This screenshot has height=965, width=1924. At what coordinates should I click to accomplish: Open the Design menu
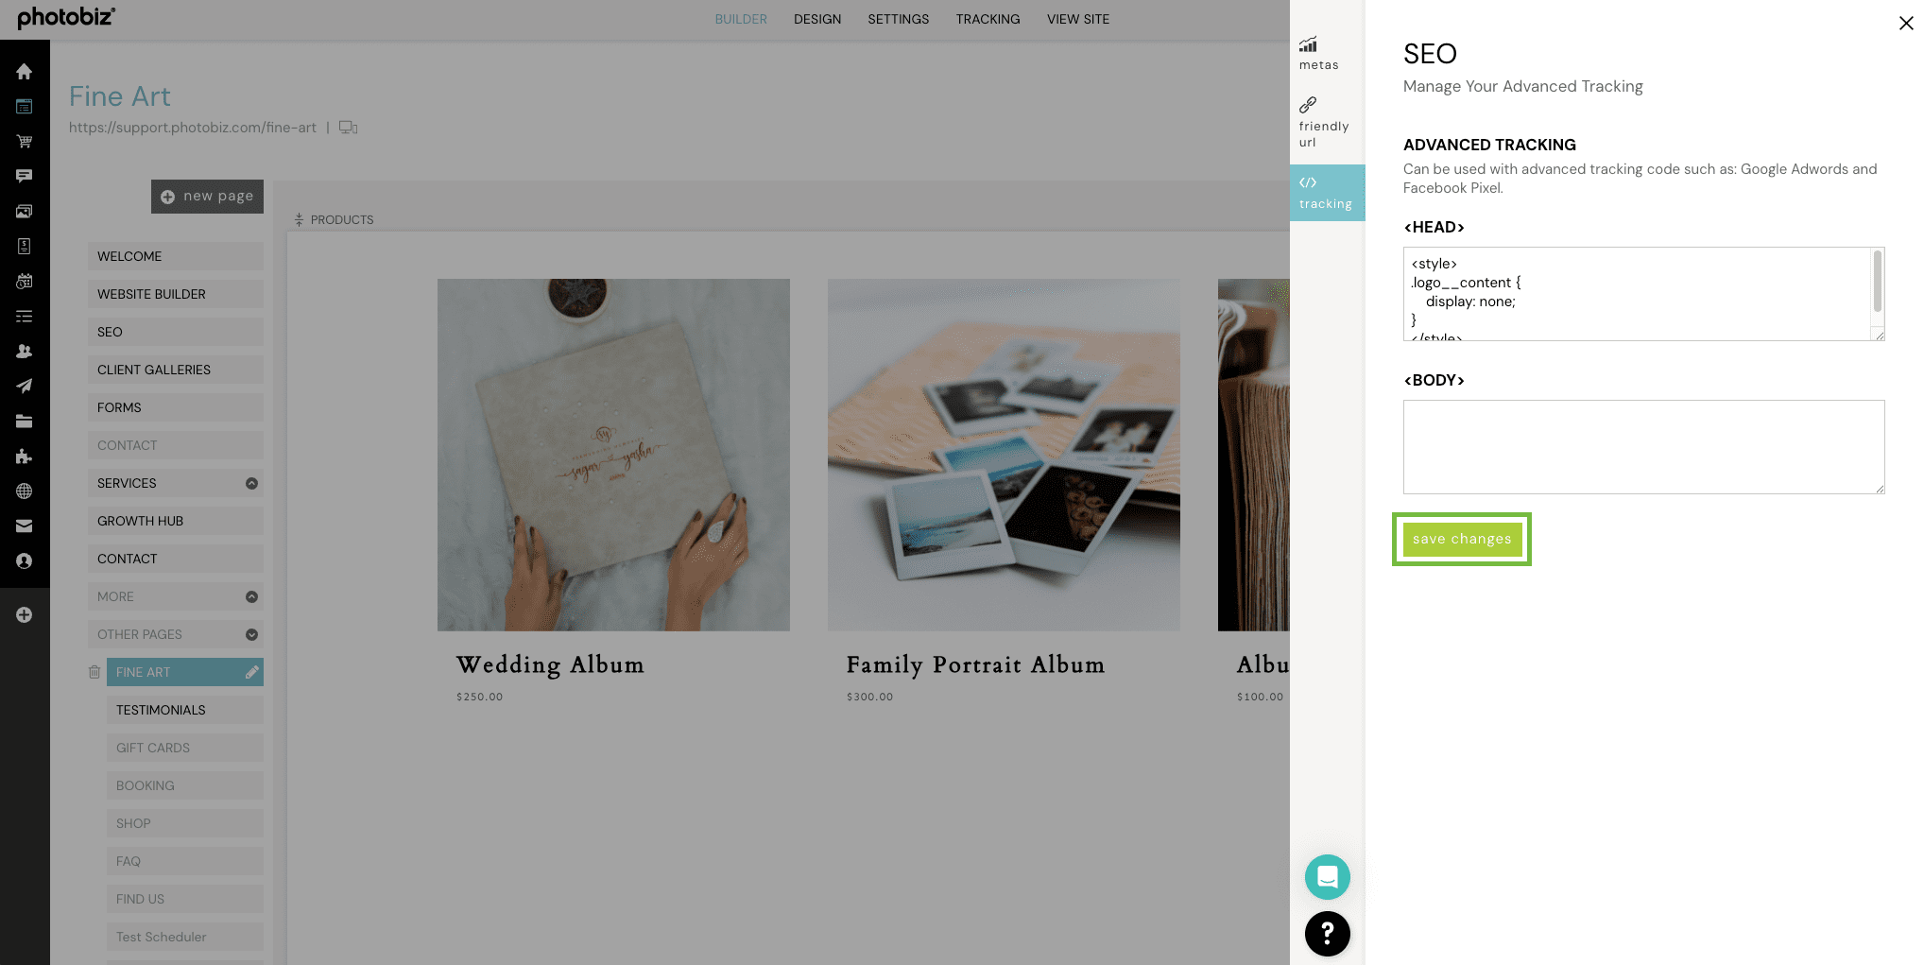[817, 19]
